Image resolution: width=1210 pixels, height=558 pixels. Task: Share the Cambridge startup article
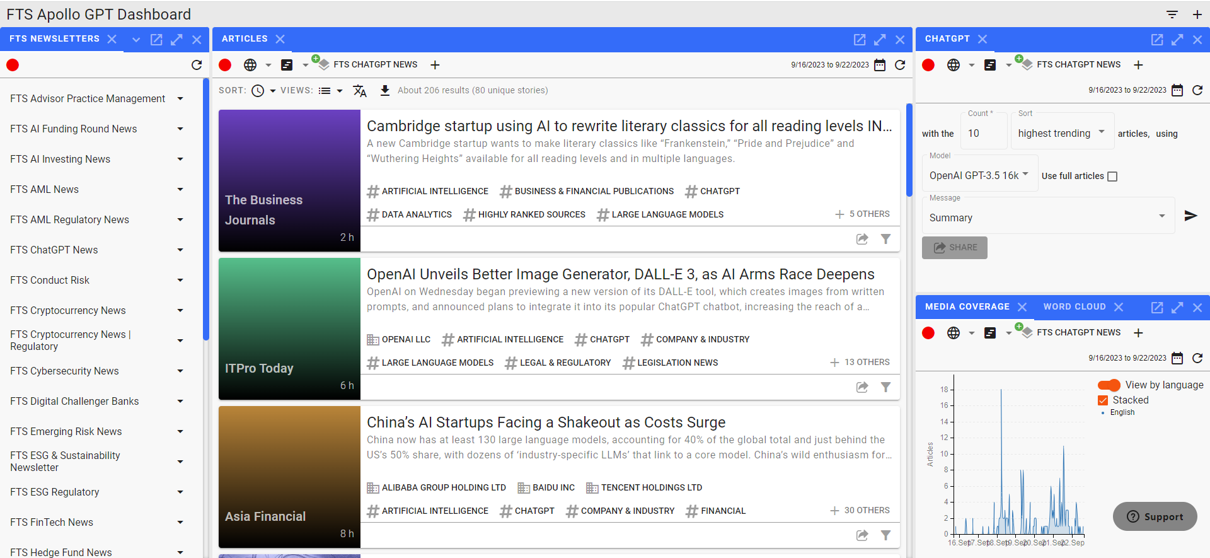[862, 239]
